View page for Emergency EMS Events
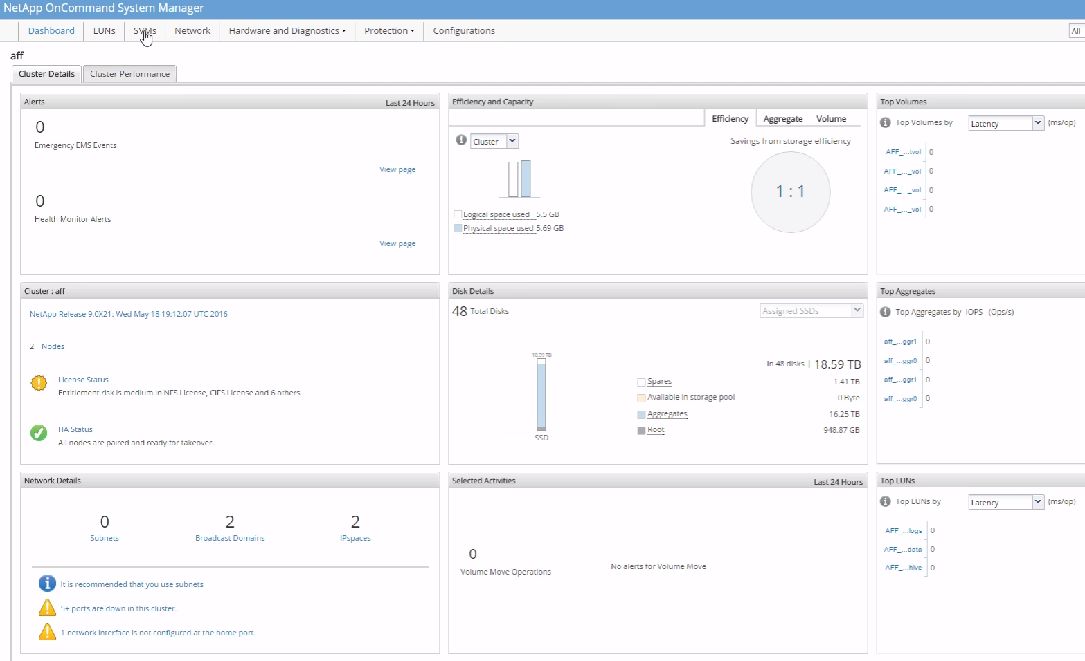The width and height of the screenshot is (1085, 661). pyautogui.click(x=397, y=169)
